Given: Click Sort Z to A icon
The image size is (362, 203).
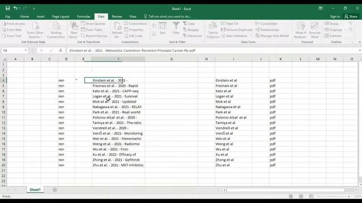Looking at the screenshot, I should click(154, 33).
